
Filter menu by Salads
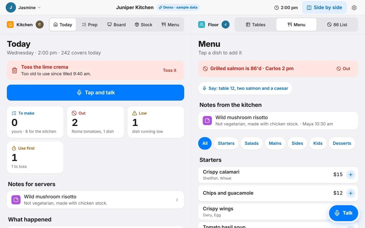click(252, 143)
